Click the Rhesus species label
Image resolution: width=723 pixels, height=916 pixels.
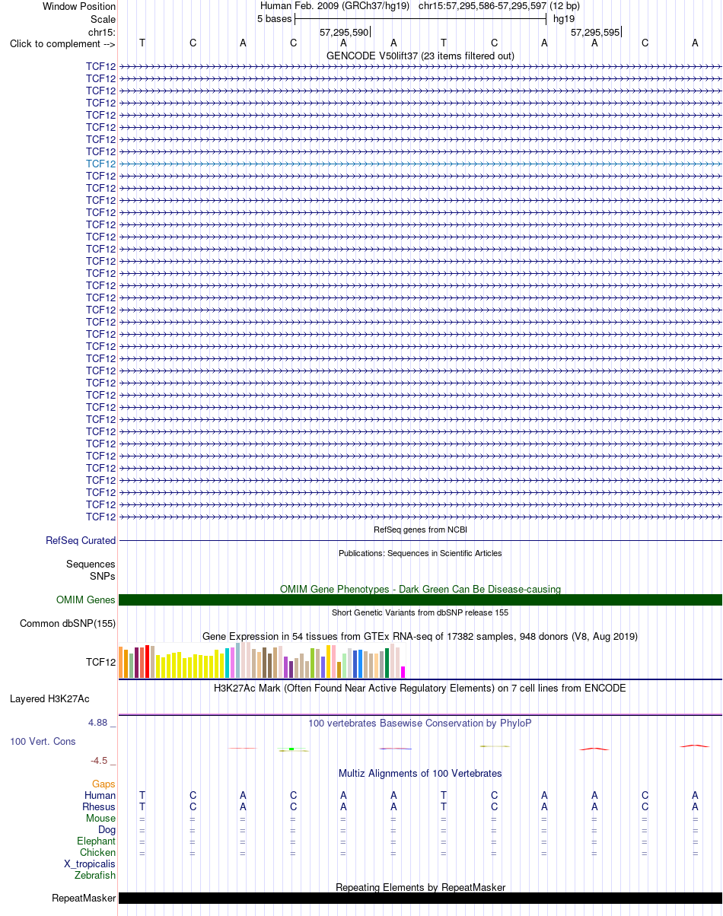point(99,806)
